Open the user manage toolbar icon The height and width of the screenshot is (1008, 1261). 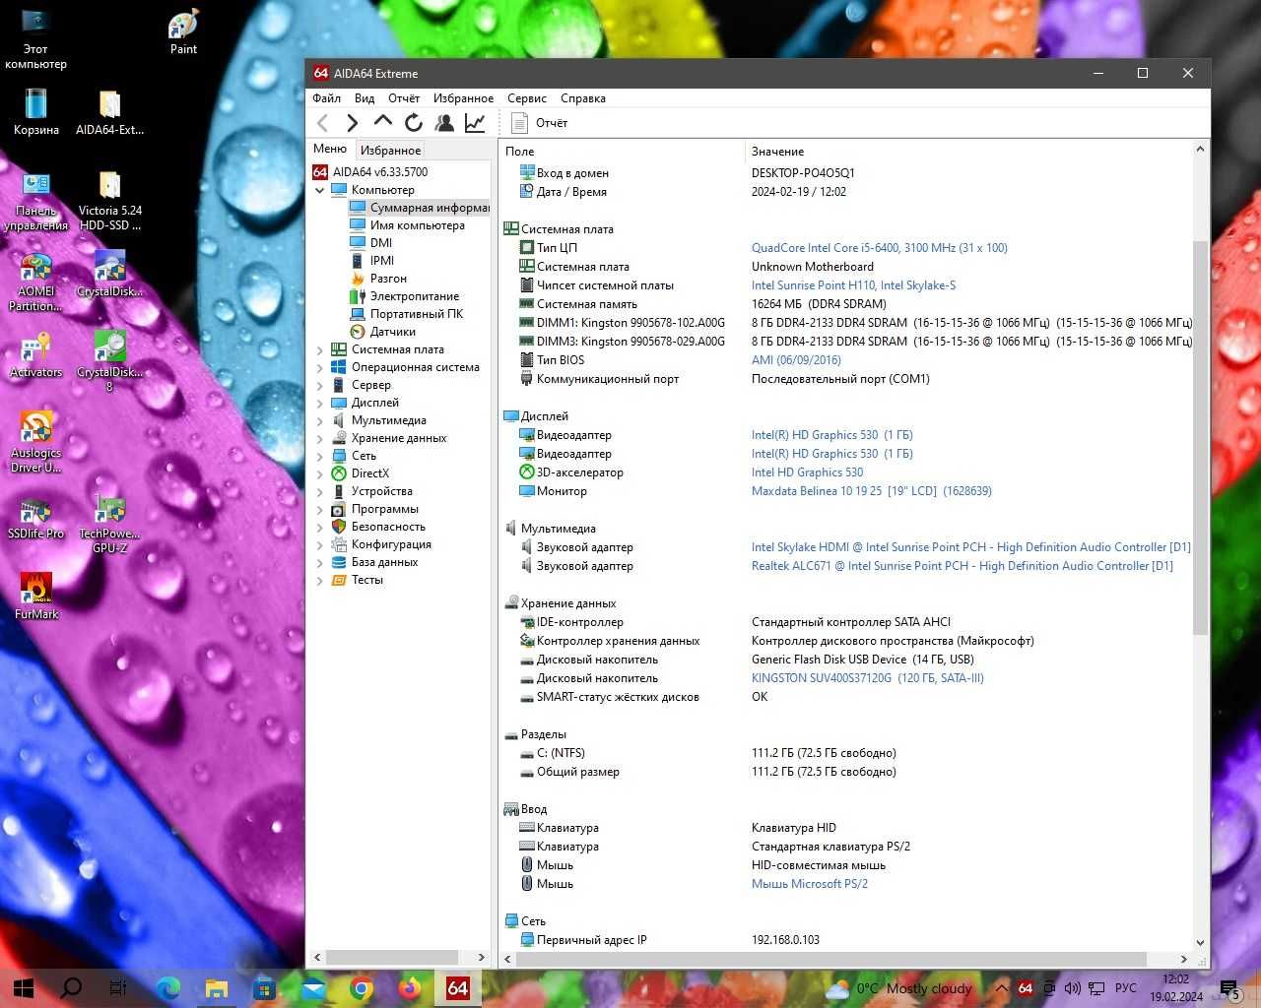pos(444,122)
